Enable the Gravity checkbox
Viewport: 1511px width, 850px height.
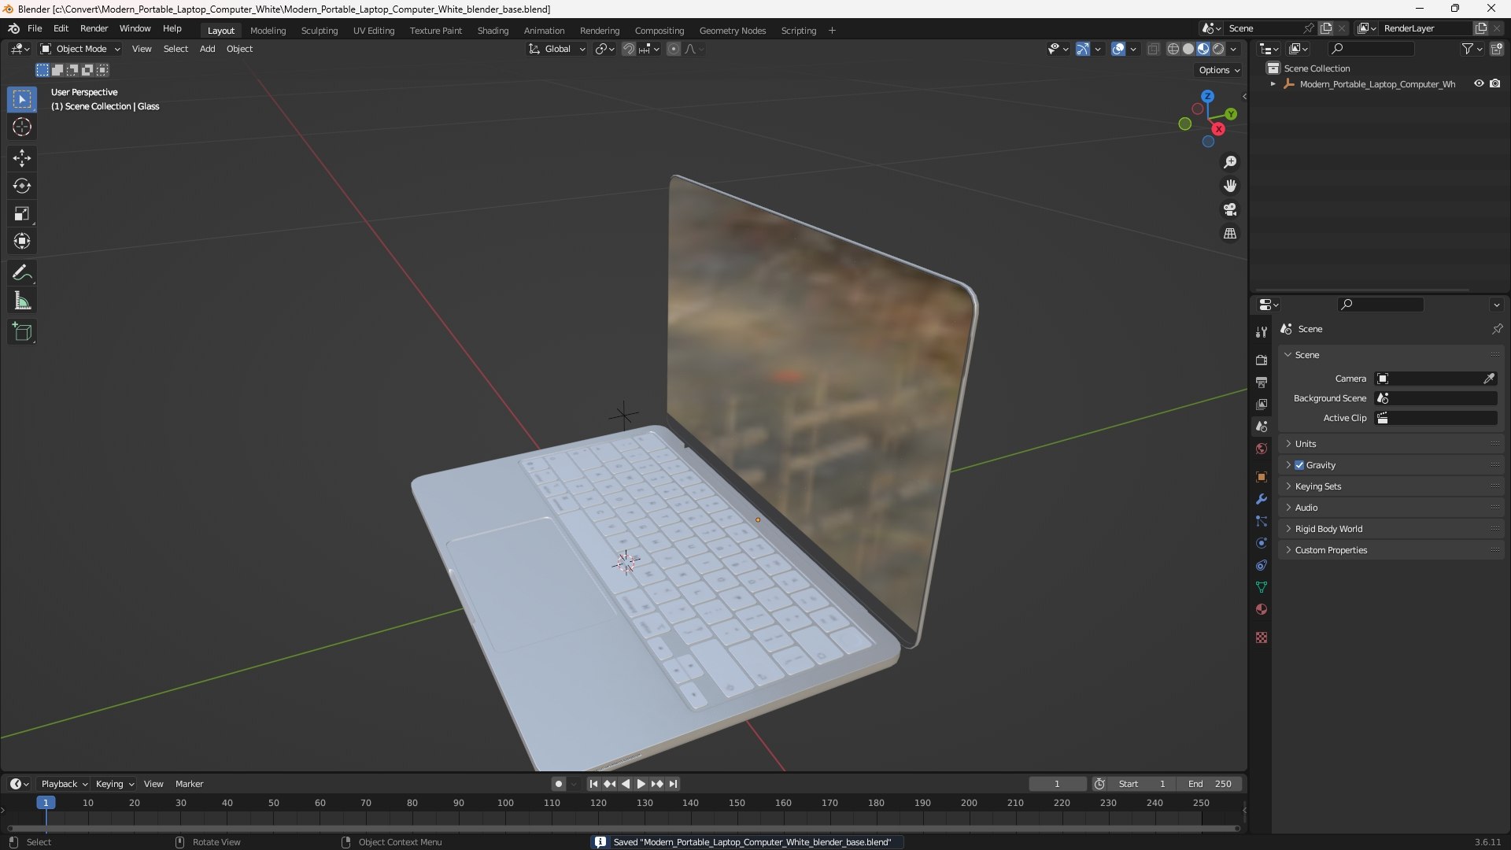[x=1299, y=465]
